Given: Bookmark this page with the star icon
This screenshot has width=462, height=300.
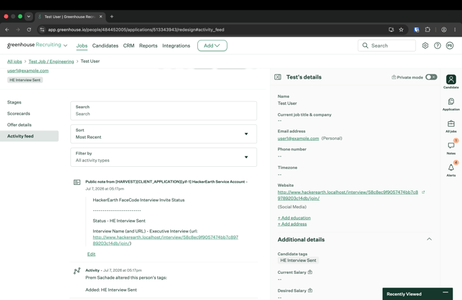Looking at the screenshot, I should pyautogui.click(x=401, y=30).
